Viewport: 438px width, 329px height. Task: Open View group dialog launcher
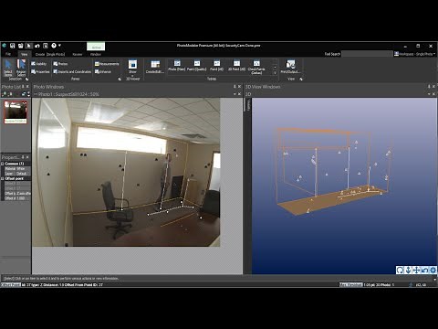pyautogui.click(x=301, y=79)
